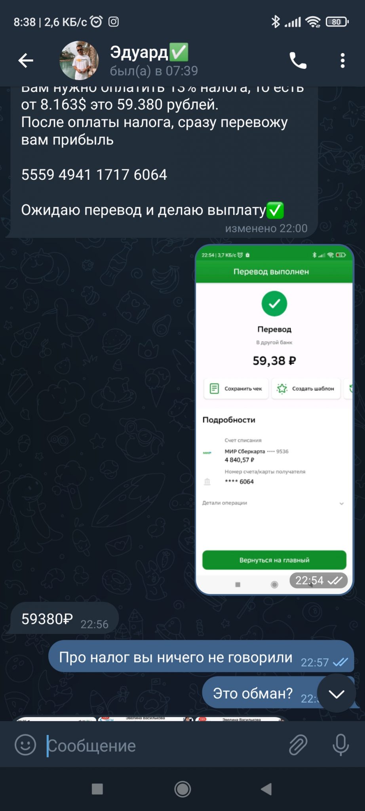Screen dimensions: 365x811
Task: Tap the Android recent apps square button
Action: point(97,789)
